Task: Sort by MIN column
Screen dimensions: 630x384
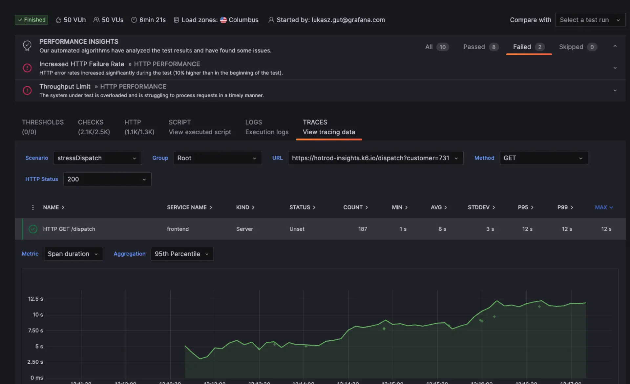Action: coord(399,207)
